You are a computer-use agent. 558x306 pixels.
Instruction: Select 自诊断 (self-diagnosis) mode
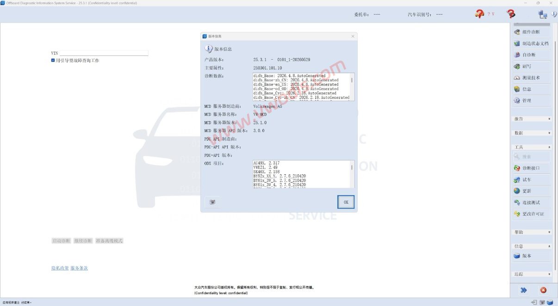point(532,55)
